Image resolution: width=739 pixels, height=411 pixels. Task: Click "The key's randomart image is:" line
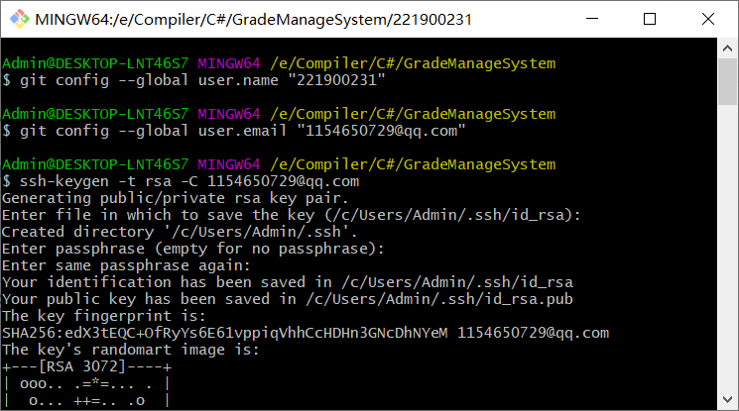[131, 350]
